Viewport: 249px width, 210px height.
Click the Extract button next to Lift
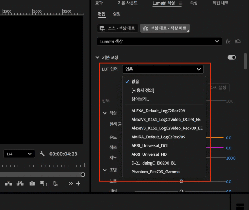pyautogui.click(x=20, y=183)
